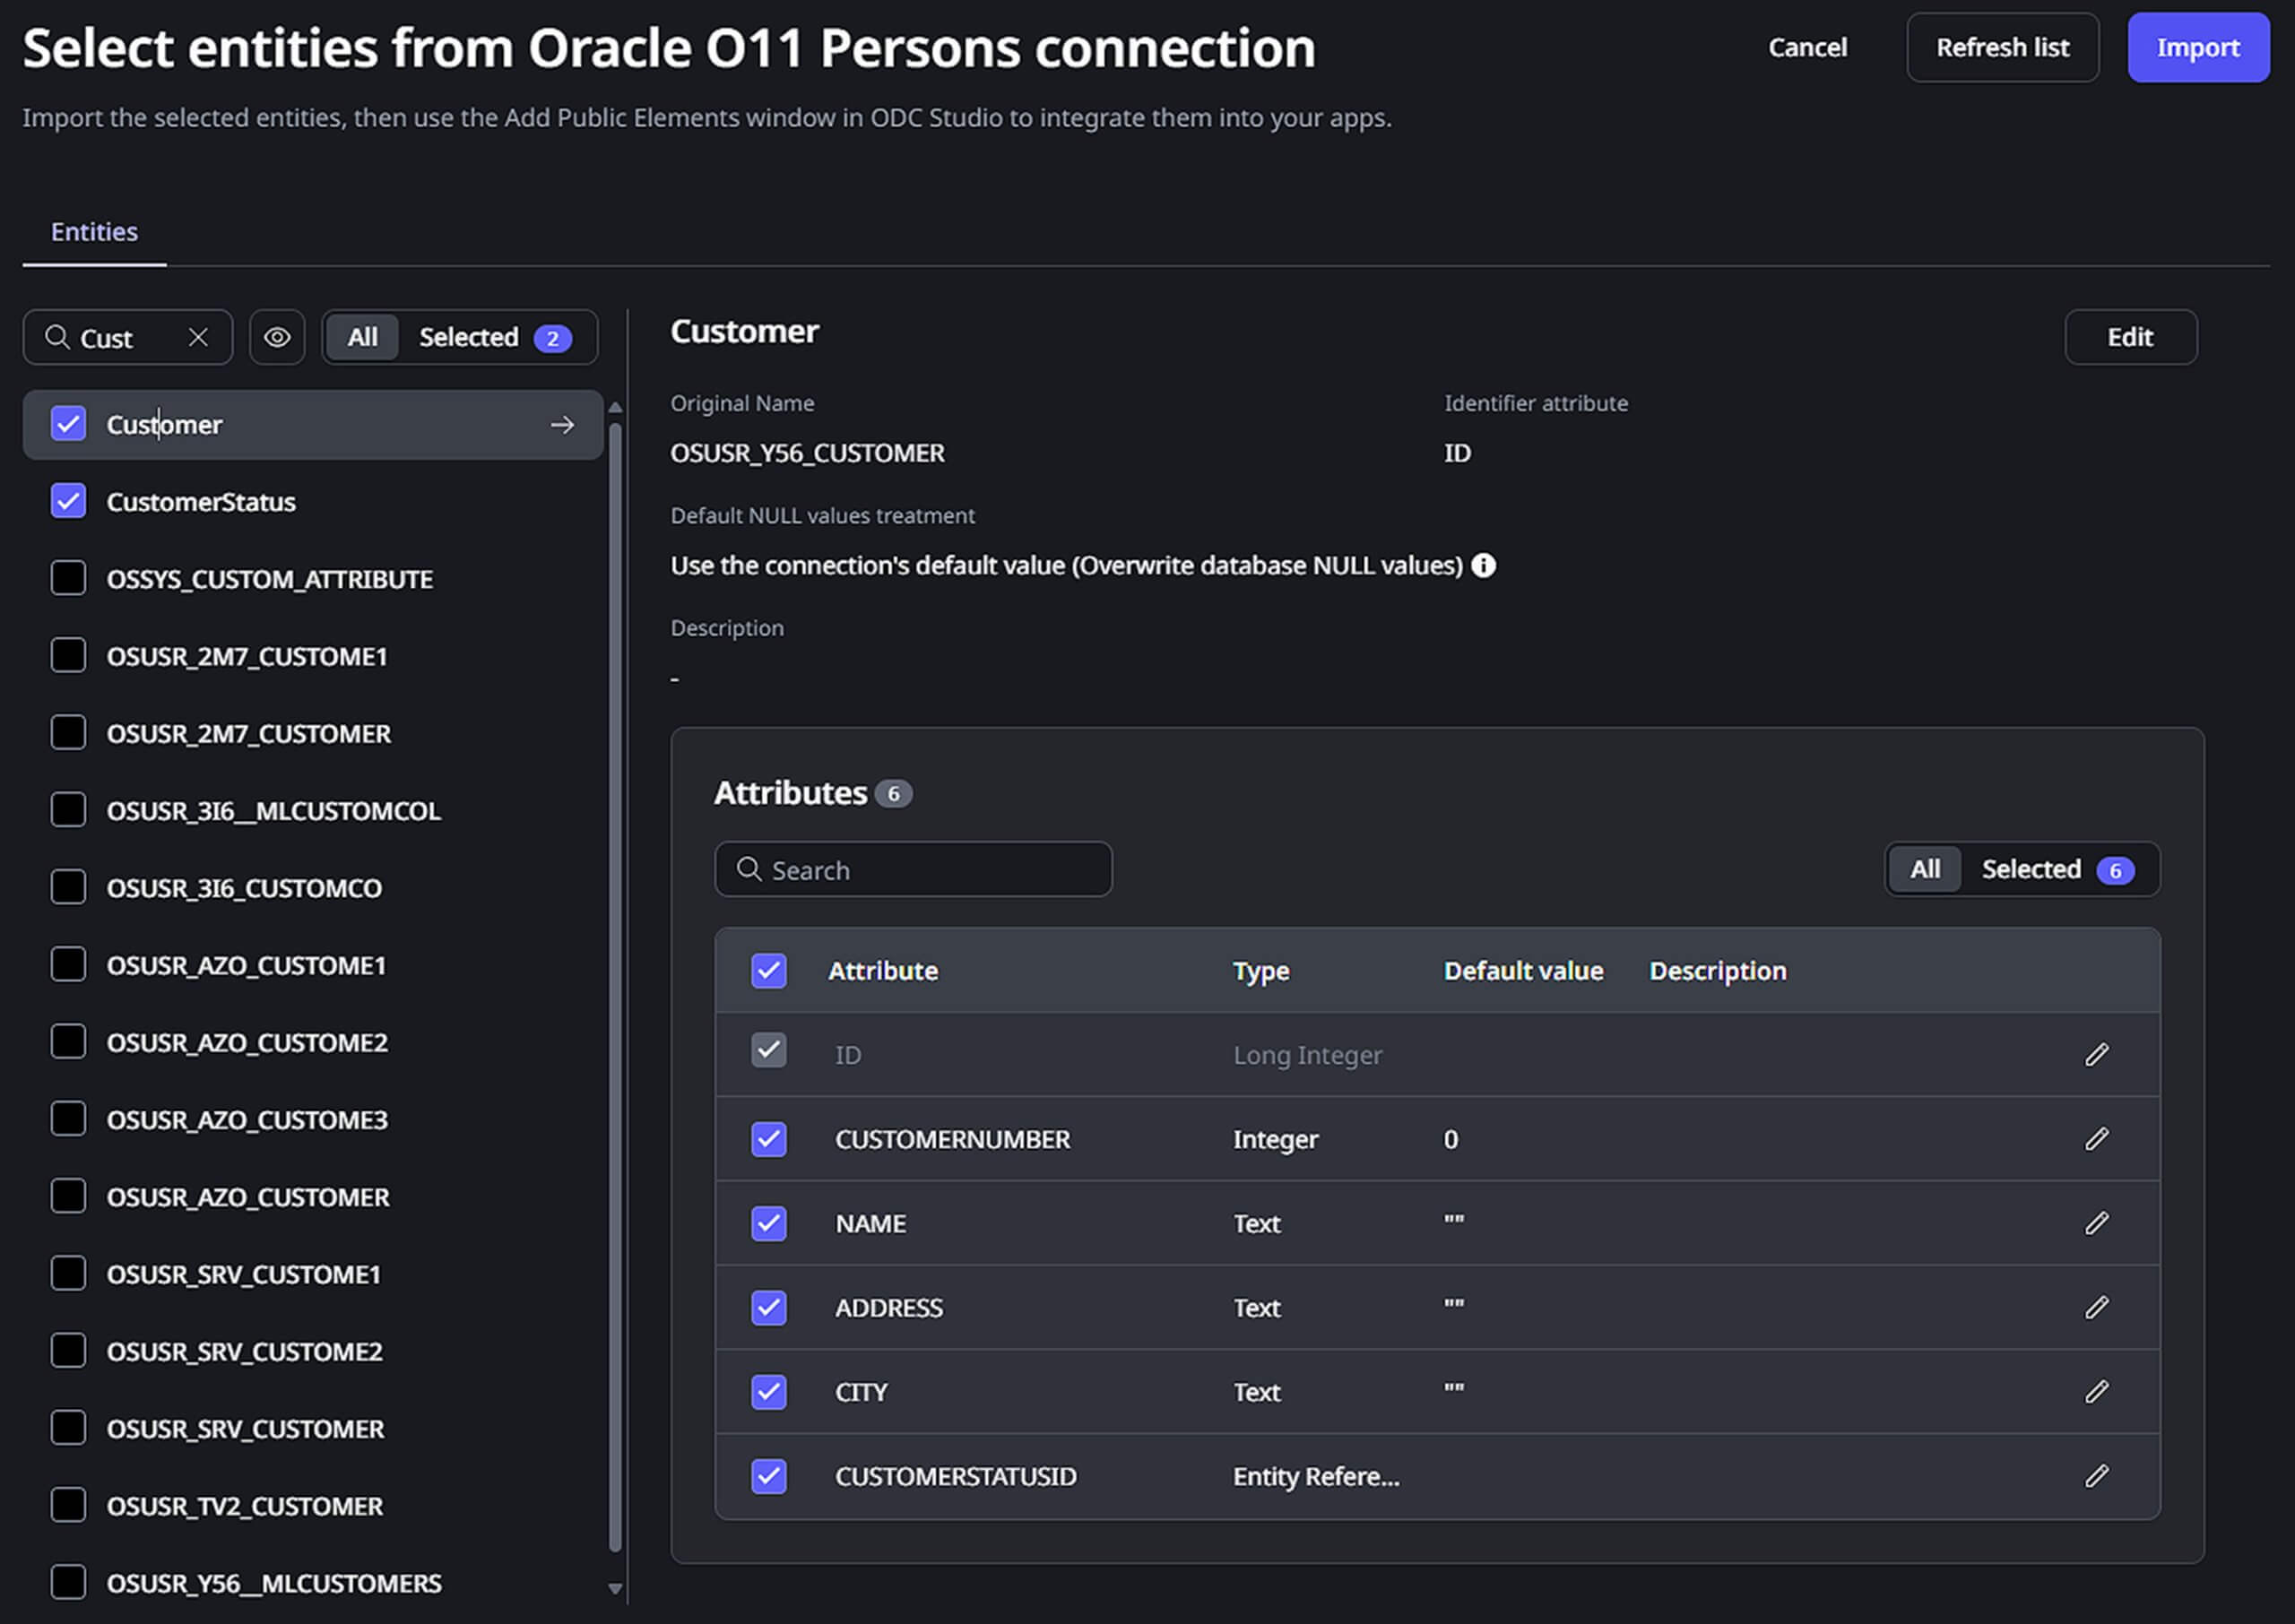2295x1624 pixels.
Task: Open Customer details with the arrow icon
Action: [x=562, y=425]
